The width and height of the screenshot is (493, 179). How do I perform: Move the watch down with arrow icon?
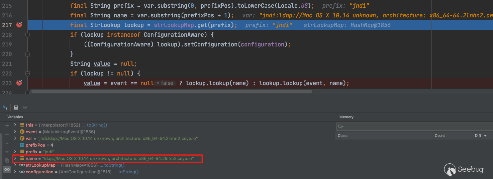pyautogui.click(x=7, y=152)
